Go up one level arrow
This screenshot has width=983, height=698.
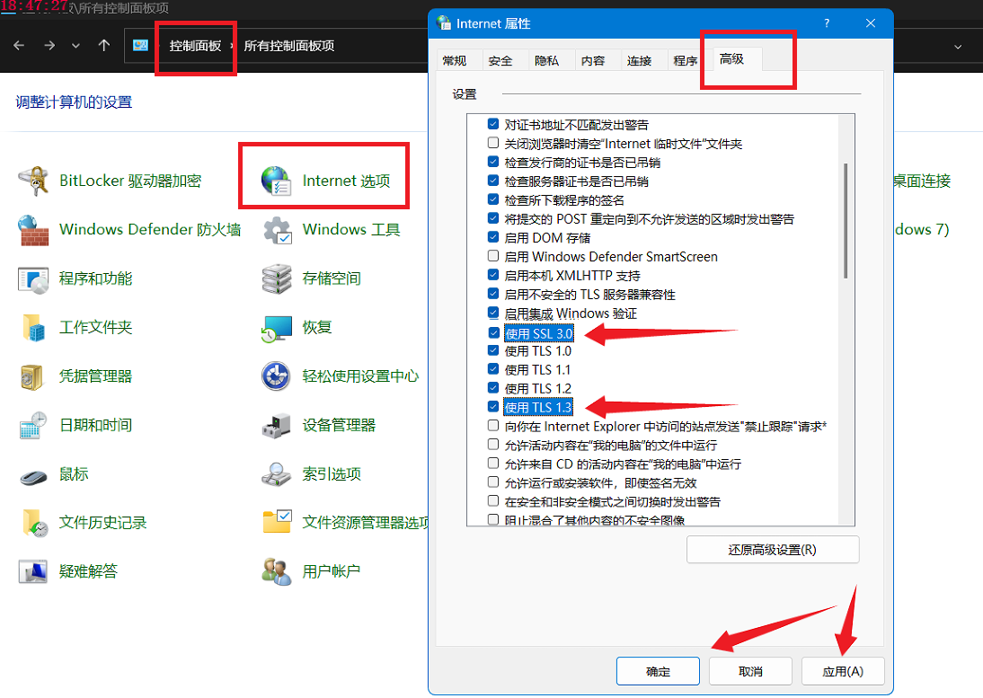(104, 45)
